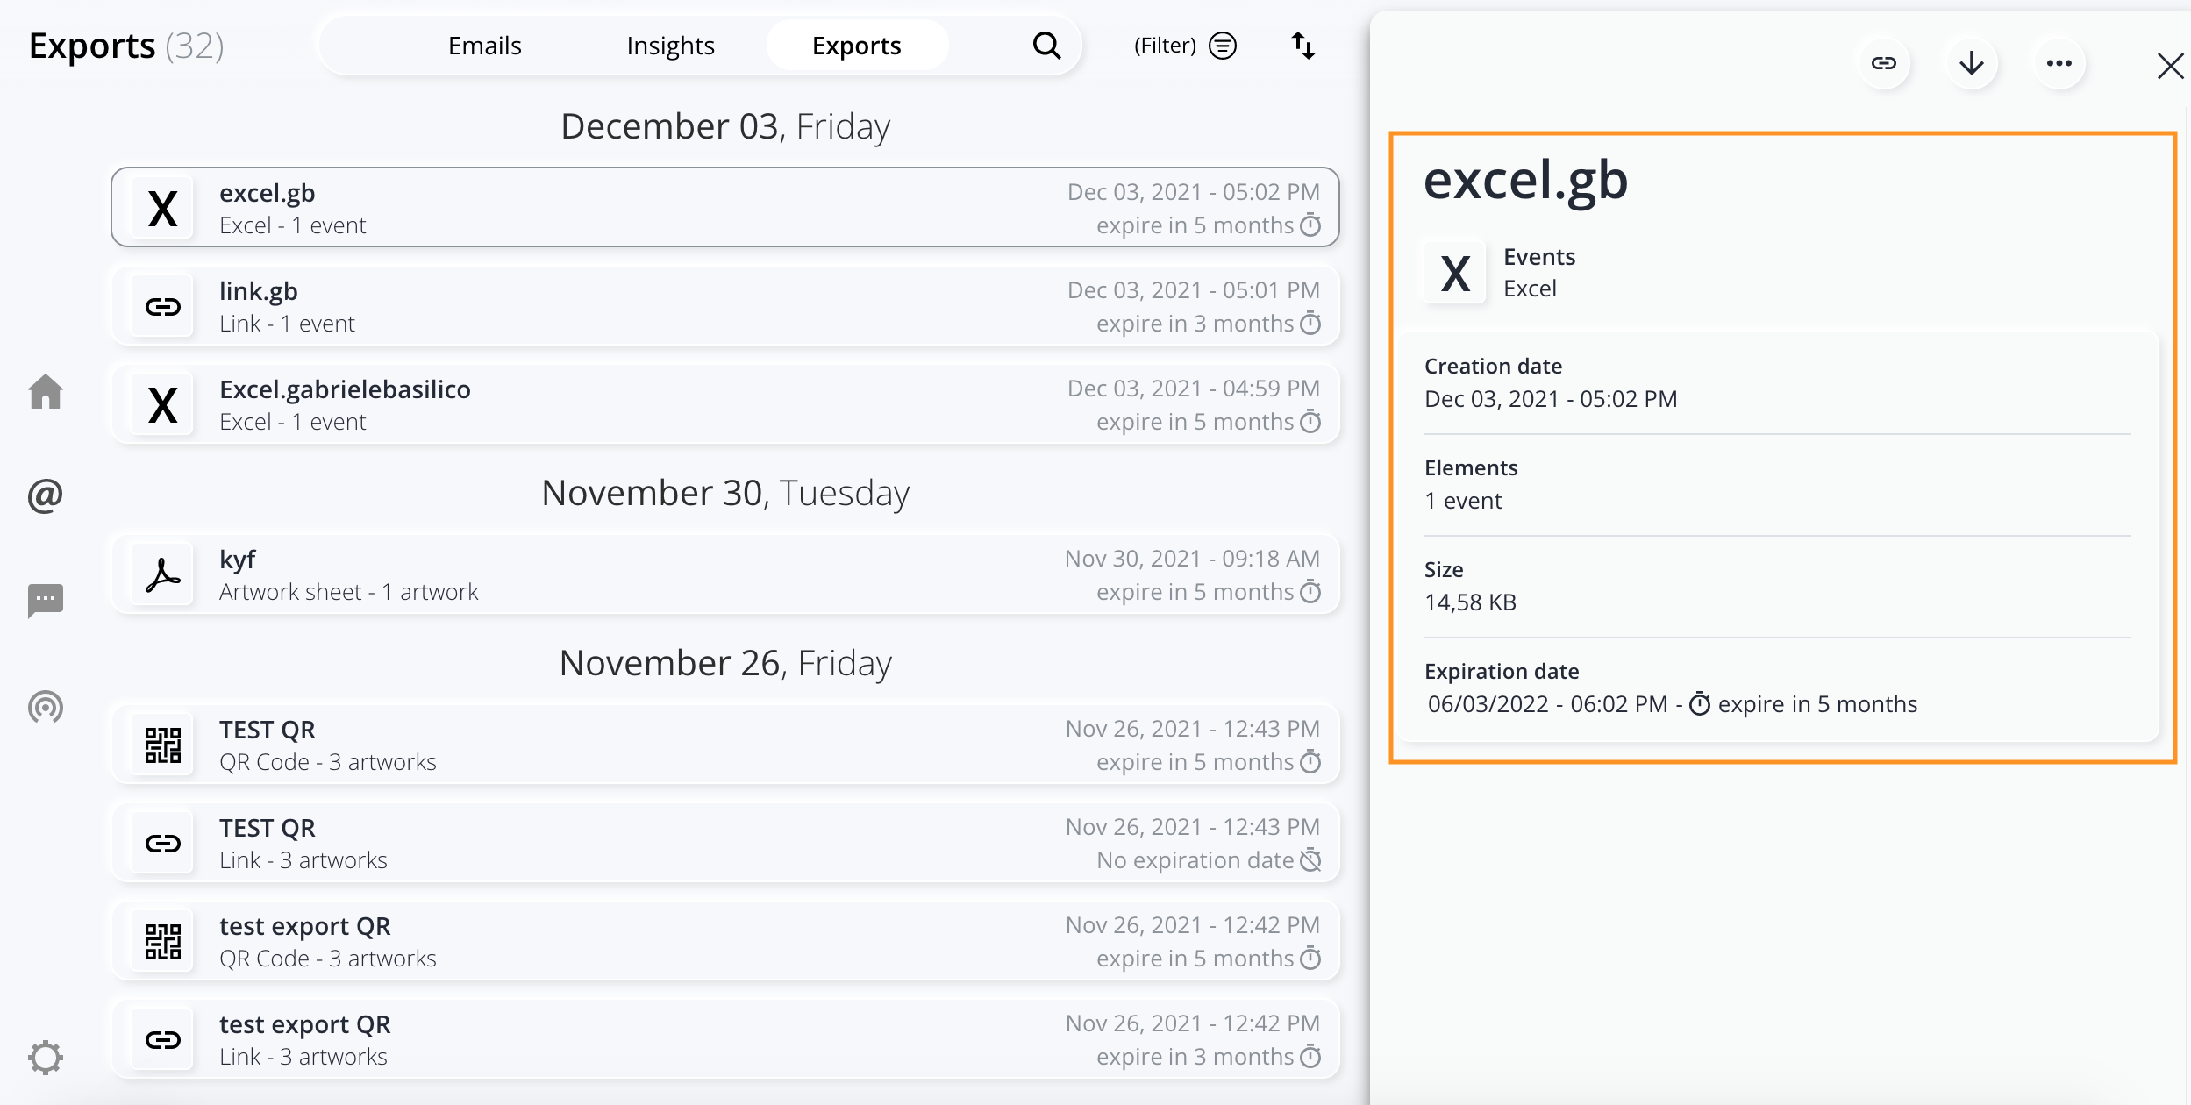Switch to the Insights tab
This screenshot has height=1105, width=2191.
670,46
